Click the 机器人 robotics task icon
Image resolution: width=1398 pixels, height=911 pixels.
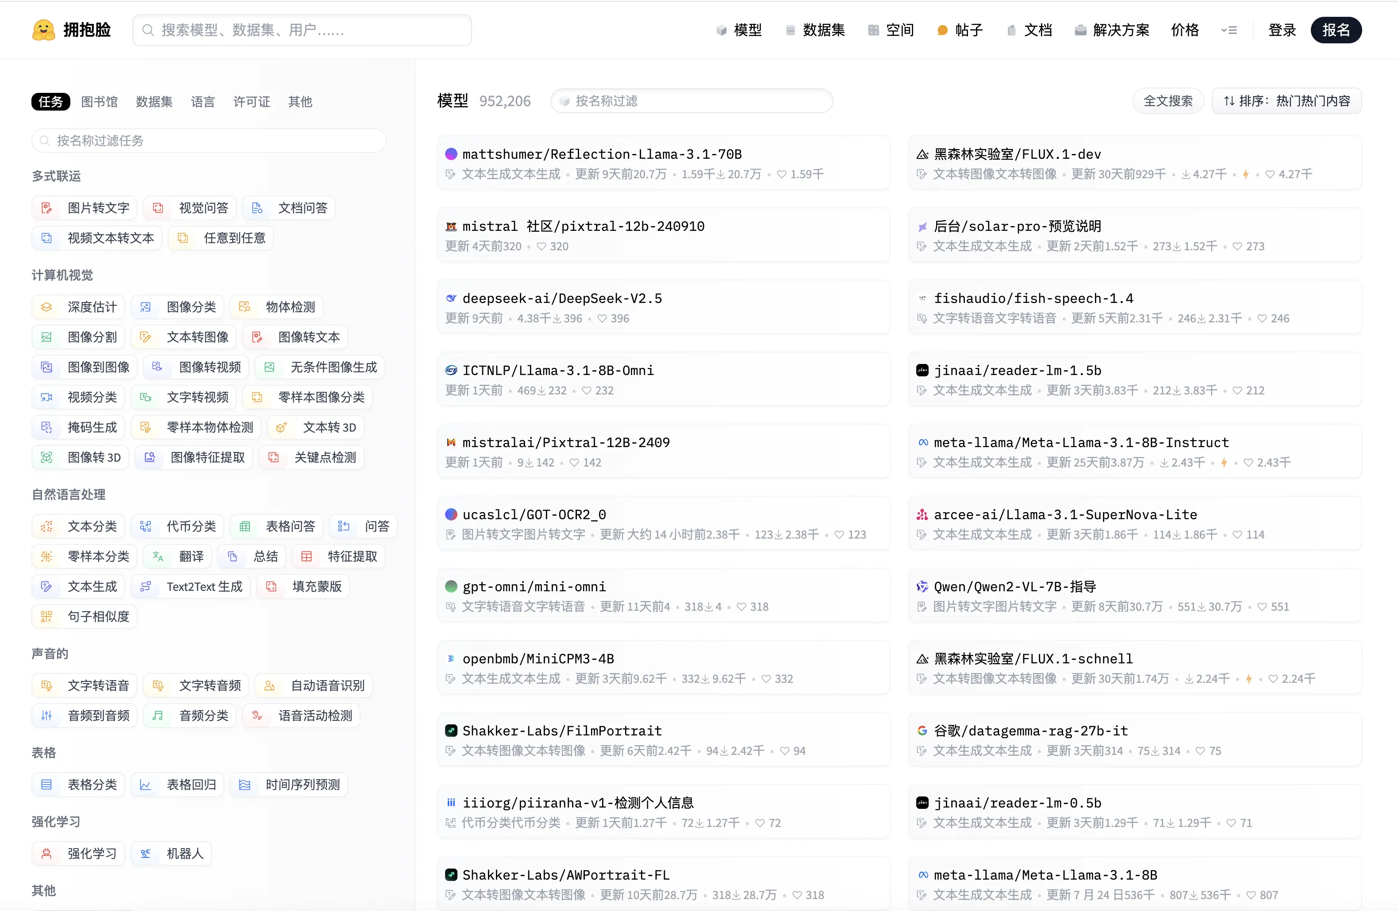click(146, 854)
